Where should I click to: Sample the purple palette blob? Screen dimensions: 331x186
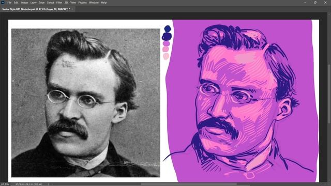pyautogui.click(x=167, y=43)
